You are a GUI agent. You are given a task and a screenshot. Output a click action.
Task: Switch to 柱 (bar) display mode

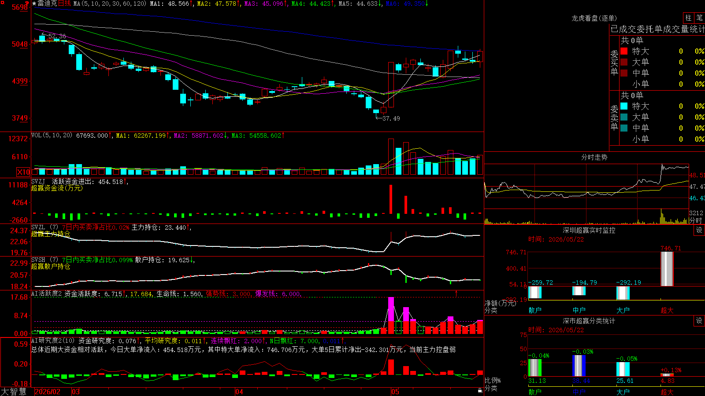point(688,18)
